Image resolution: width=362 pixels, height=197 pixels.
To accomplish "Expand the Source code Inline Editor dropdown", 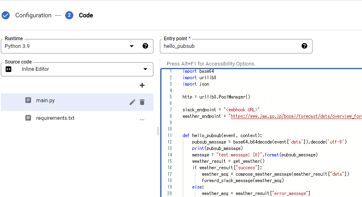I will 145,69.
